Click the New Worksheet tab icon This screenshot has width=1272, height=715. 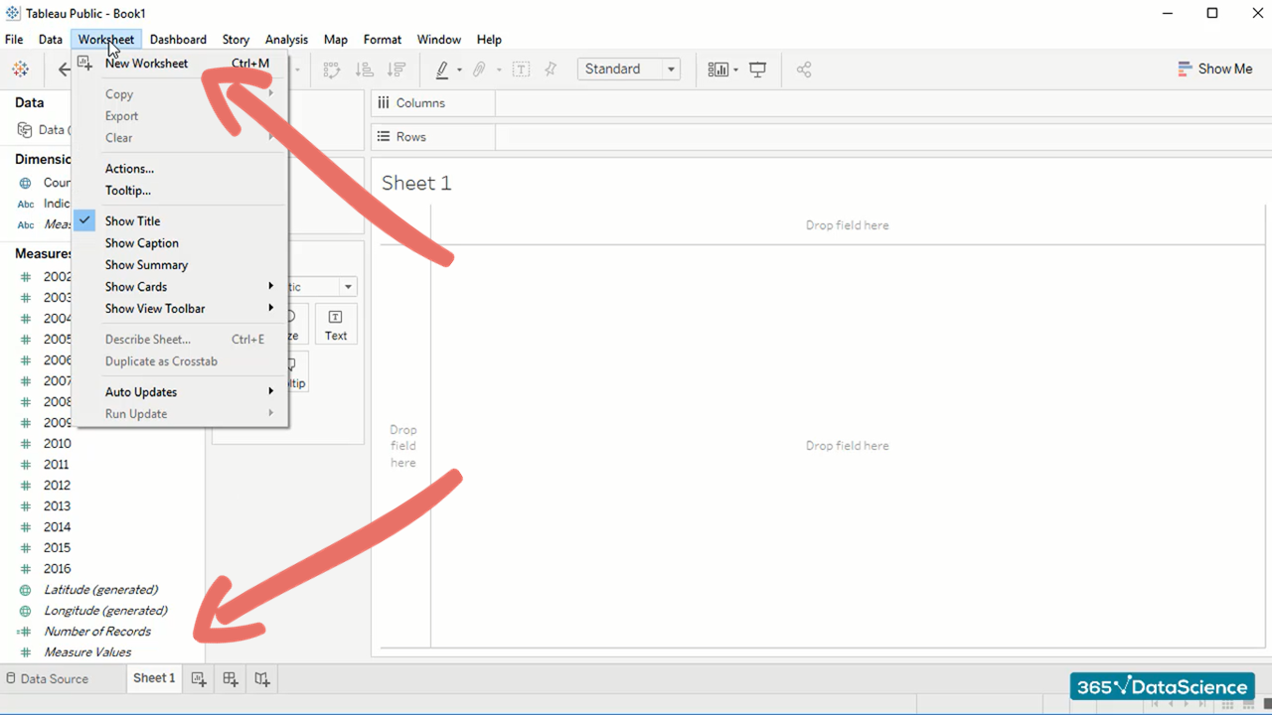tap(199, 679)
